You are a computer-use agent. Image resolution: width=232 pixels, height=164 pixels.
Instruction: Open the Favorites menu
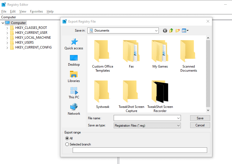(x=36, y=11)
